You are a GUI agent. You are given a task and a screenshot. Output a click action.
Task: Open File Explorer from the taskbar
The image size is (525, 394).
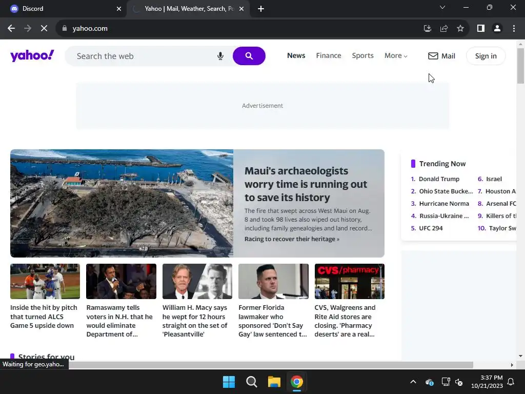click(274, 382)
